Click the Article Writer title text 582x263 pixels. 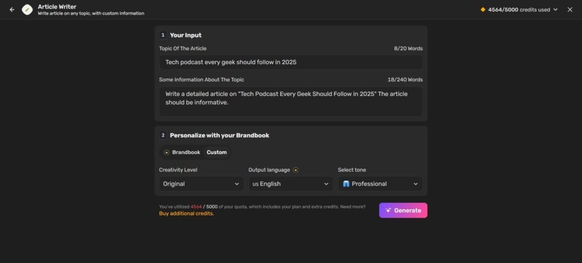point(57,7)
